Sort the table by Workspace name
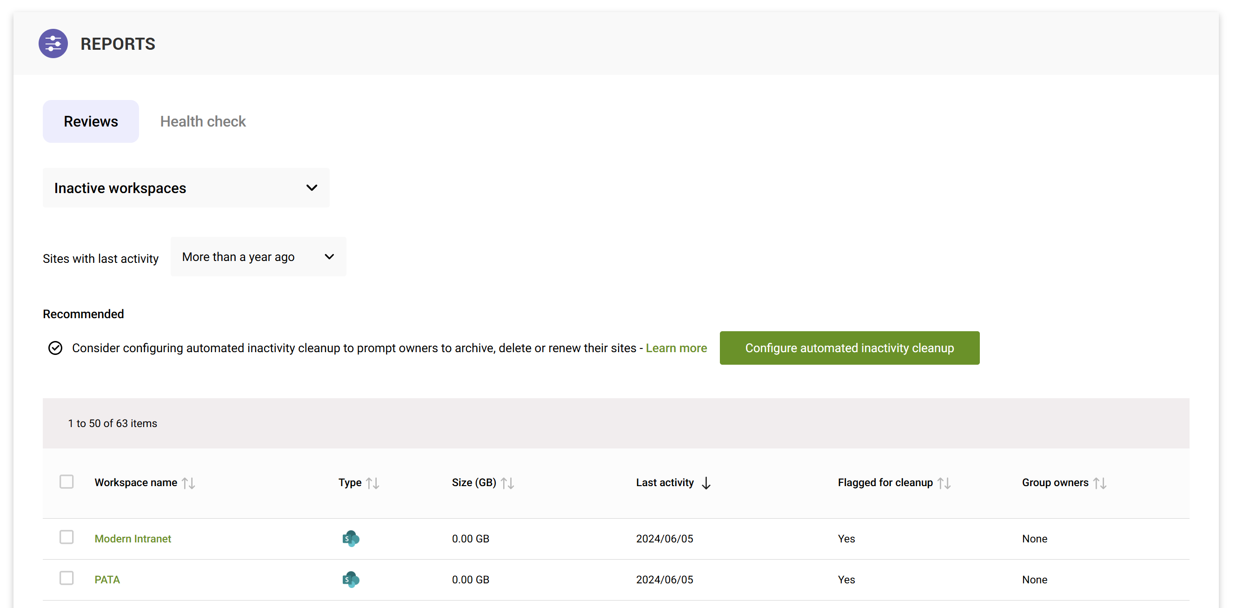Screen dimensions: 1237x608 pos(189,483)
